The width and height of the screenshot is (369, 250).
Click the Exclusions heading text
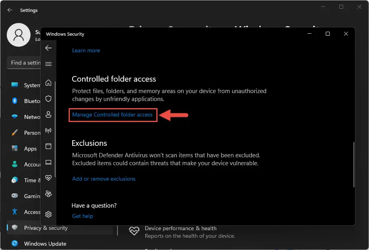point(89,143)
